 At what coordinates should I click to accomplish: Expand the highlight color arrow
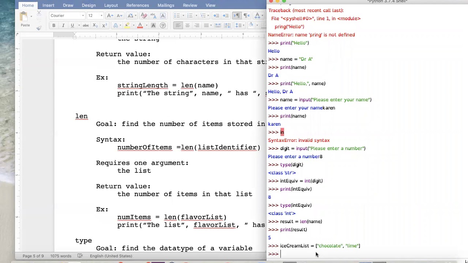[x=133, y=25]
